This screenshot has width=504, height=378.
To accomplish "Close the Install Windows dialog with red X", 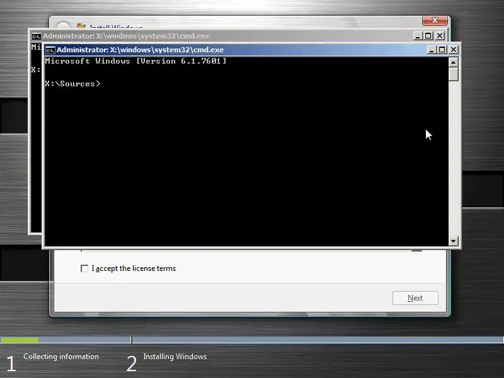I will coord(435,20).
